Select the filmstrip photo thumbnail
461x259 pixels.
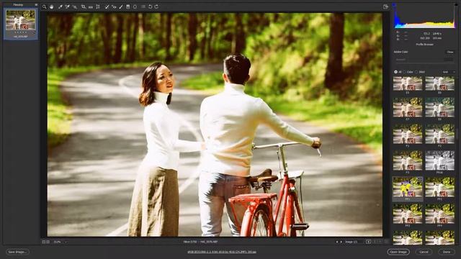point(21,19)
